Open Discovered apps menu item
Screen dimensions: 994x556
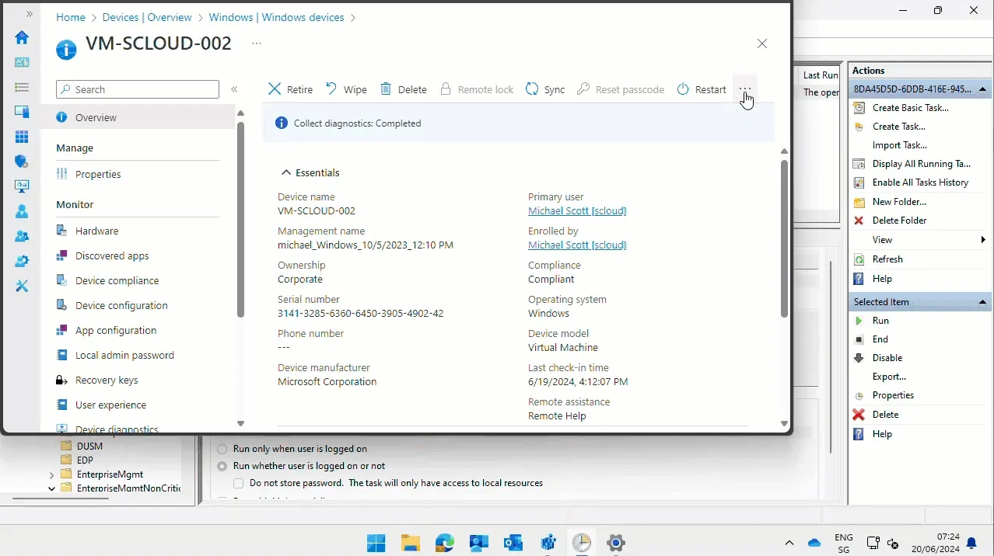coord(111,255)
